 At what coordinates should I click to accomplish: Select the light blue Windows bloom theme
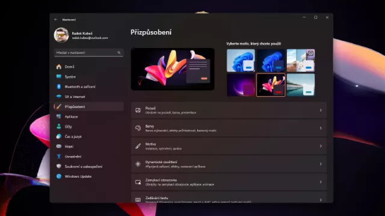(x=241, y=61)
